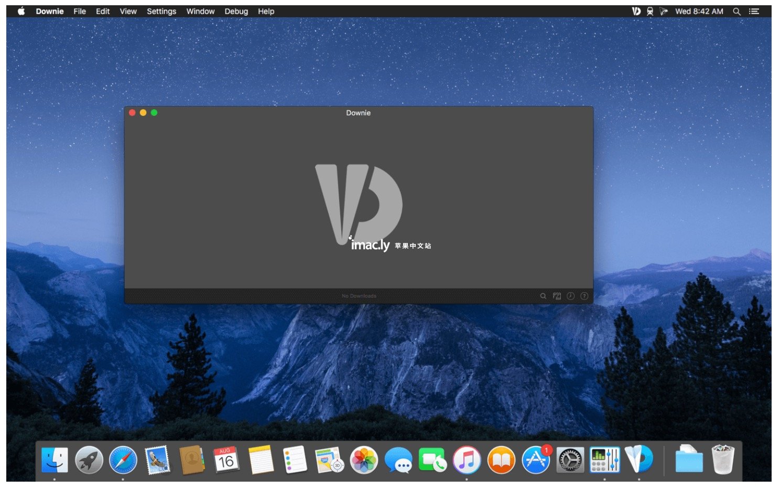
Task: Open the View menu
Action: pos(128,11)
